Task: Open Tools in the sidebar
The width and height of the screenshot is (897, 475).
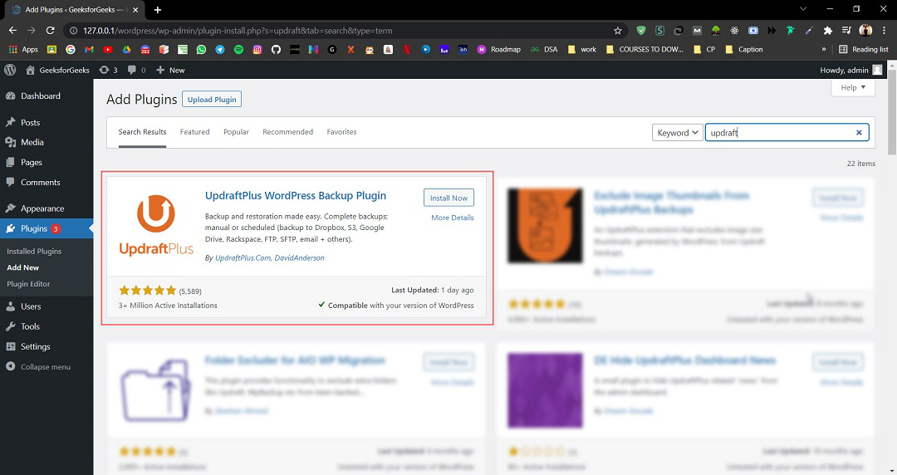Action: [47, 326]
